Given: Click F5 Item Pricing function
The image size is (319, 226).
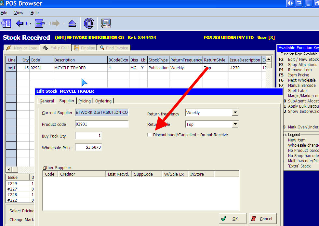Looking at the screenshot, I should 294,75.
